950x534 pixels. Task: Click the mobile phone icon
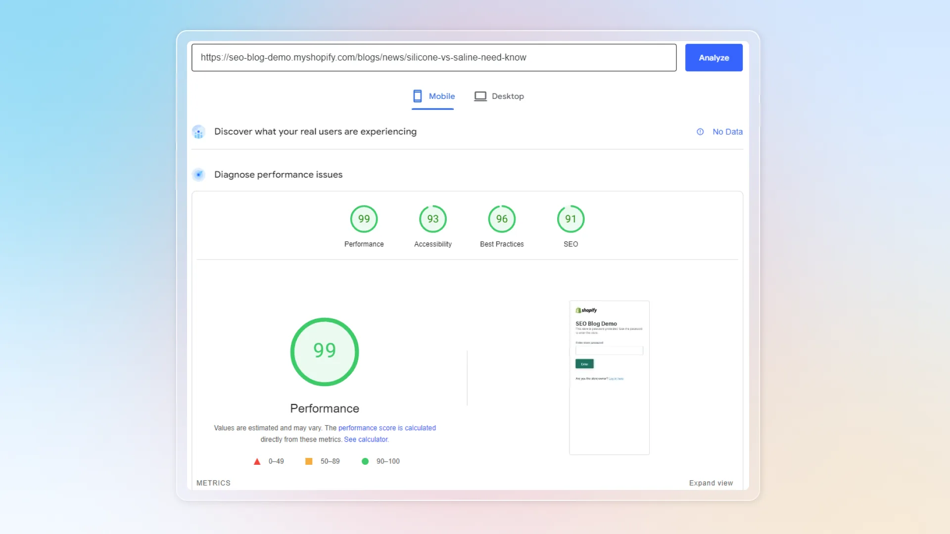pos(418,96)
